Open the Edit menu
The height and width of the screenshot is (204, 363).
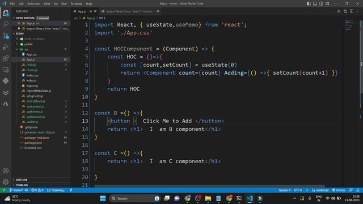click(x=21, y=4)
